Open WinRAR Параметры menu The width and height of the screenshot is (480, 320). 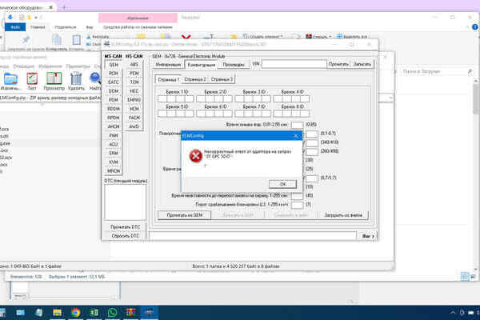[x=78, y=66]
